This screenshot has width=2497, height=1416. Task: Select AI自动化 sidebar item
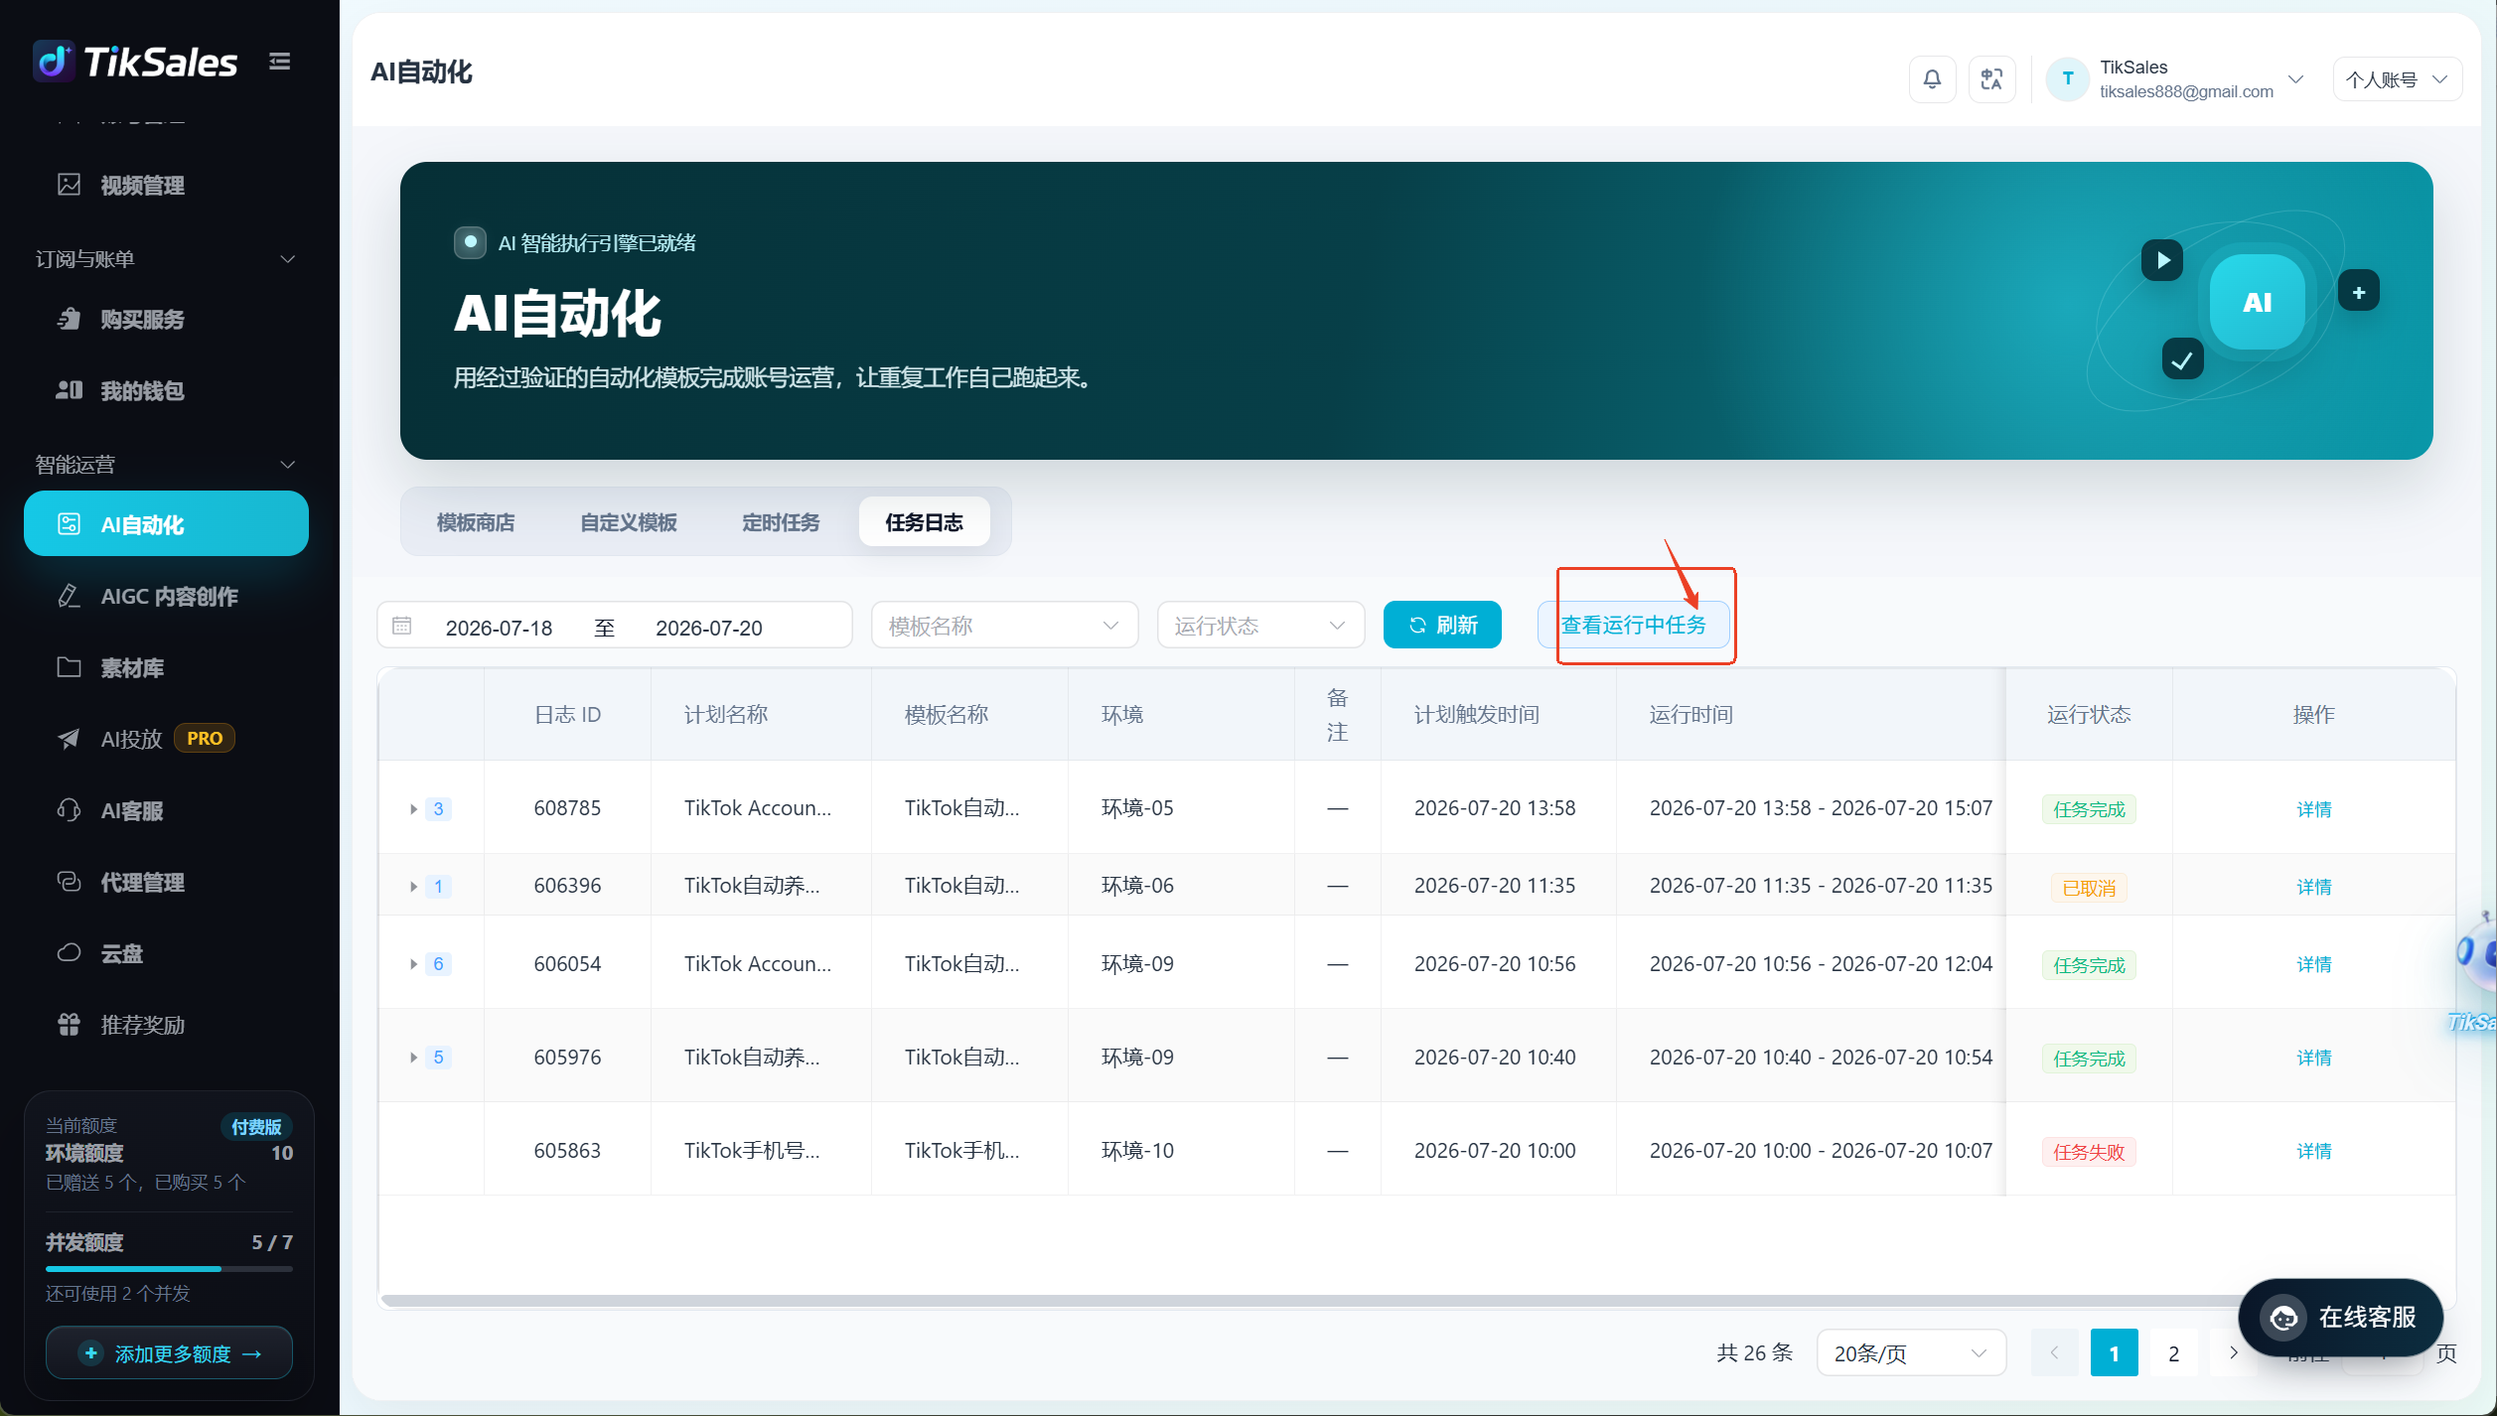[166, 524]
